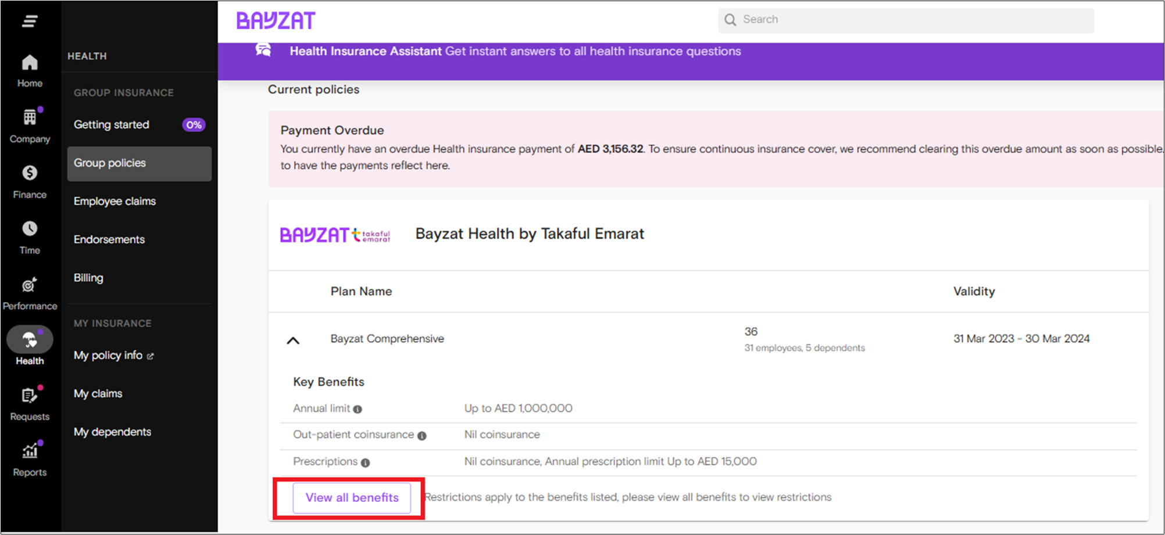Viewport: 1165px width, 535px height.
Task: Click the Bayzat Takaful Emarat logo
Action: tap(335, 235)
